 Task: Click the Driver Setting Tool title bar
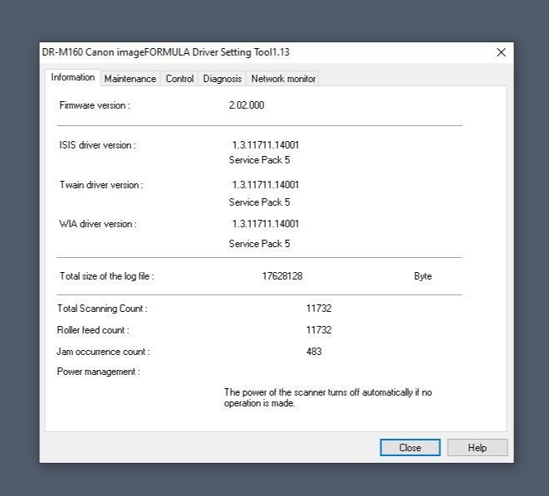(249, 52)
